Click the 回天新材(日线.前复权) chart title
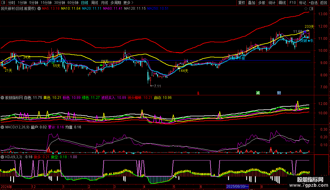Viewport: 330px width, 190px height. (x=18, y=9)
